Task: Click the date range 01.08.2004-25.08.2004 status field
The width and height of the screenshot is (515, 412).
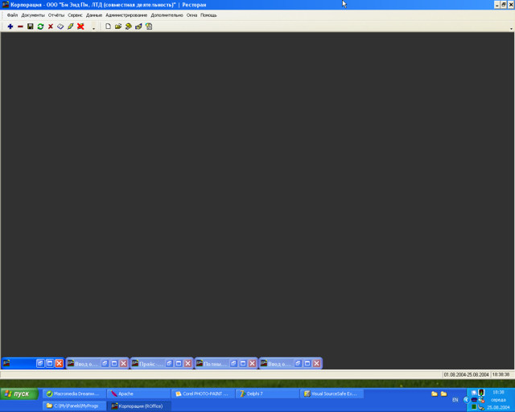Action: [465, 374]
